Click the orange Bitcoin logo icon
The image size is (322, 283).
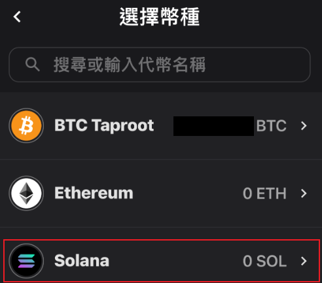[26, 125]
